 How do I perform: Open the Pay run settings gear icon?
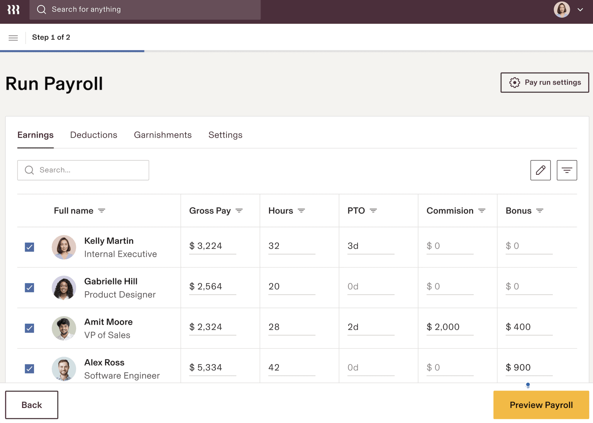click(x=515, y=82)
